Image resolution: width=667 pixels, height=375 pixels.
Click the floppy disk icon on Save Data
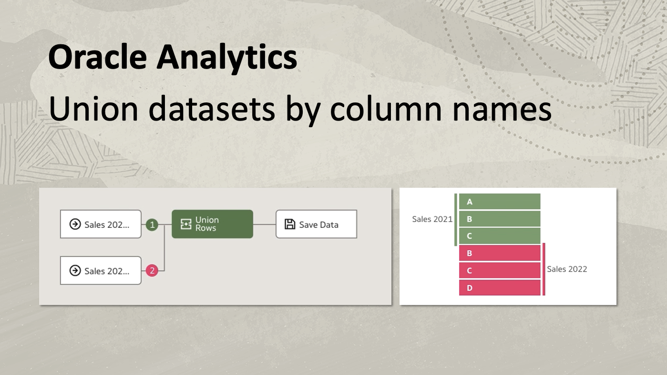[289, 224]
